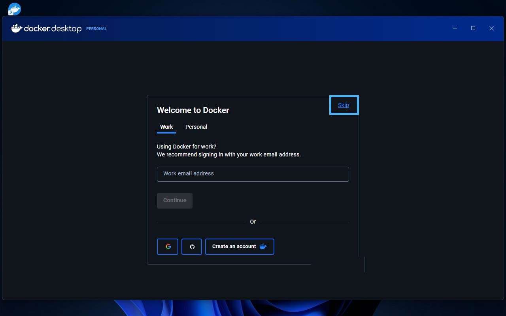The width and height of the screenshot is (506, 316).
Task: Select the Work tab
Action: coord(166,127)
